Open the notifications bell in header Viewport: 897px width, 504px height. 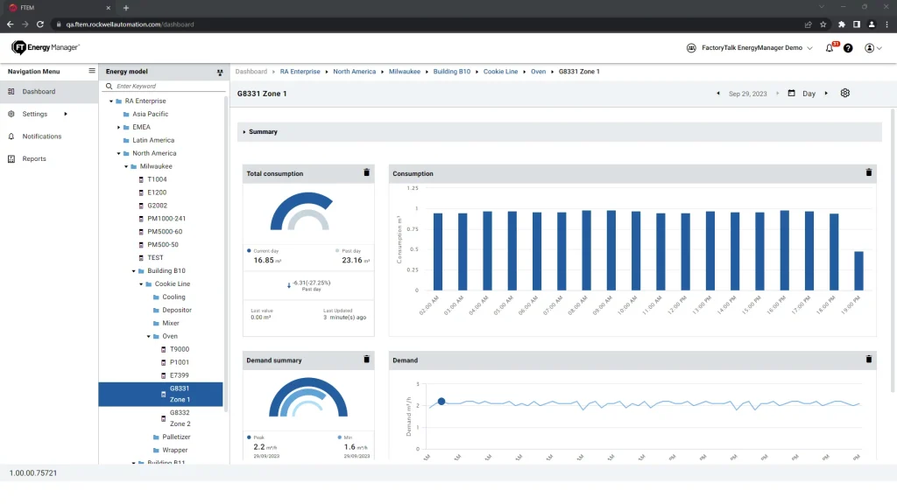coord(830,48)
